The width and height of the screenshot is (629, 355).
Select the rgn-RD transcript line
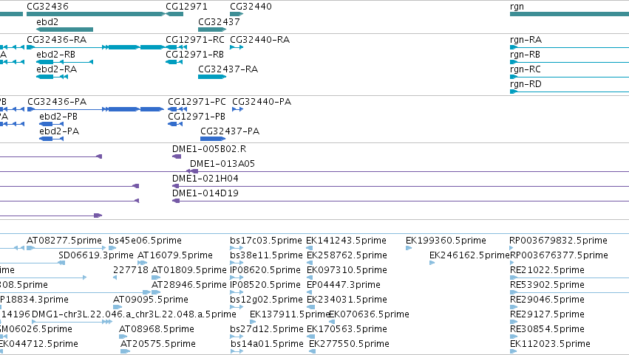click(569, 92)
